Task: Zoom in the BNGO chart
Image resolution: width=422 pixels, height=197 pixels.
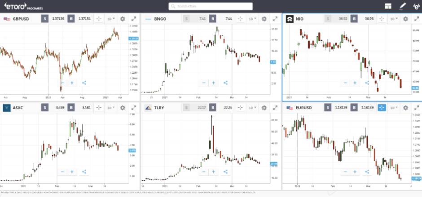Action: click(213, 83)
